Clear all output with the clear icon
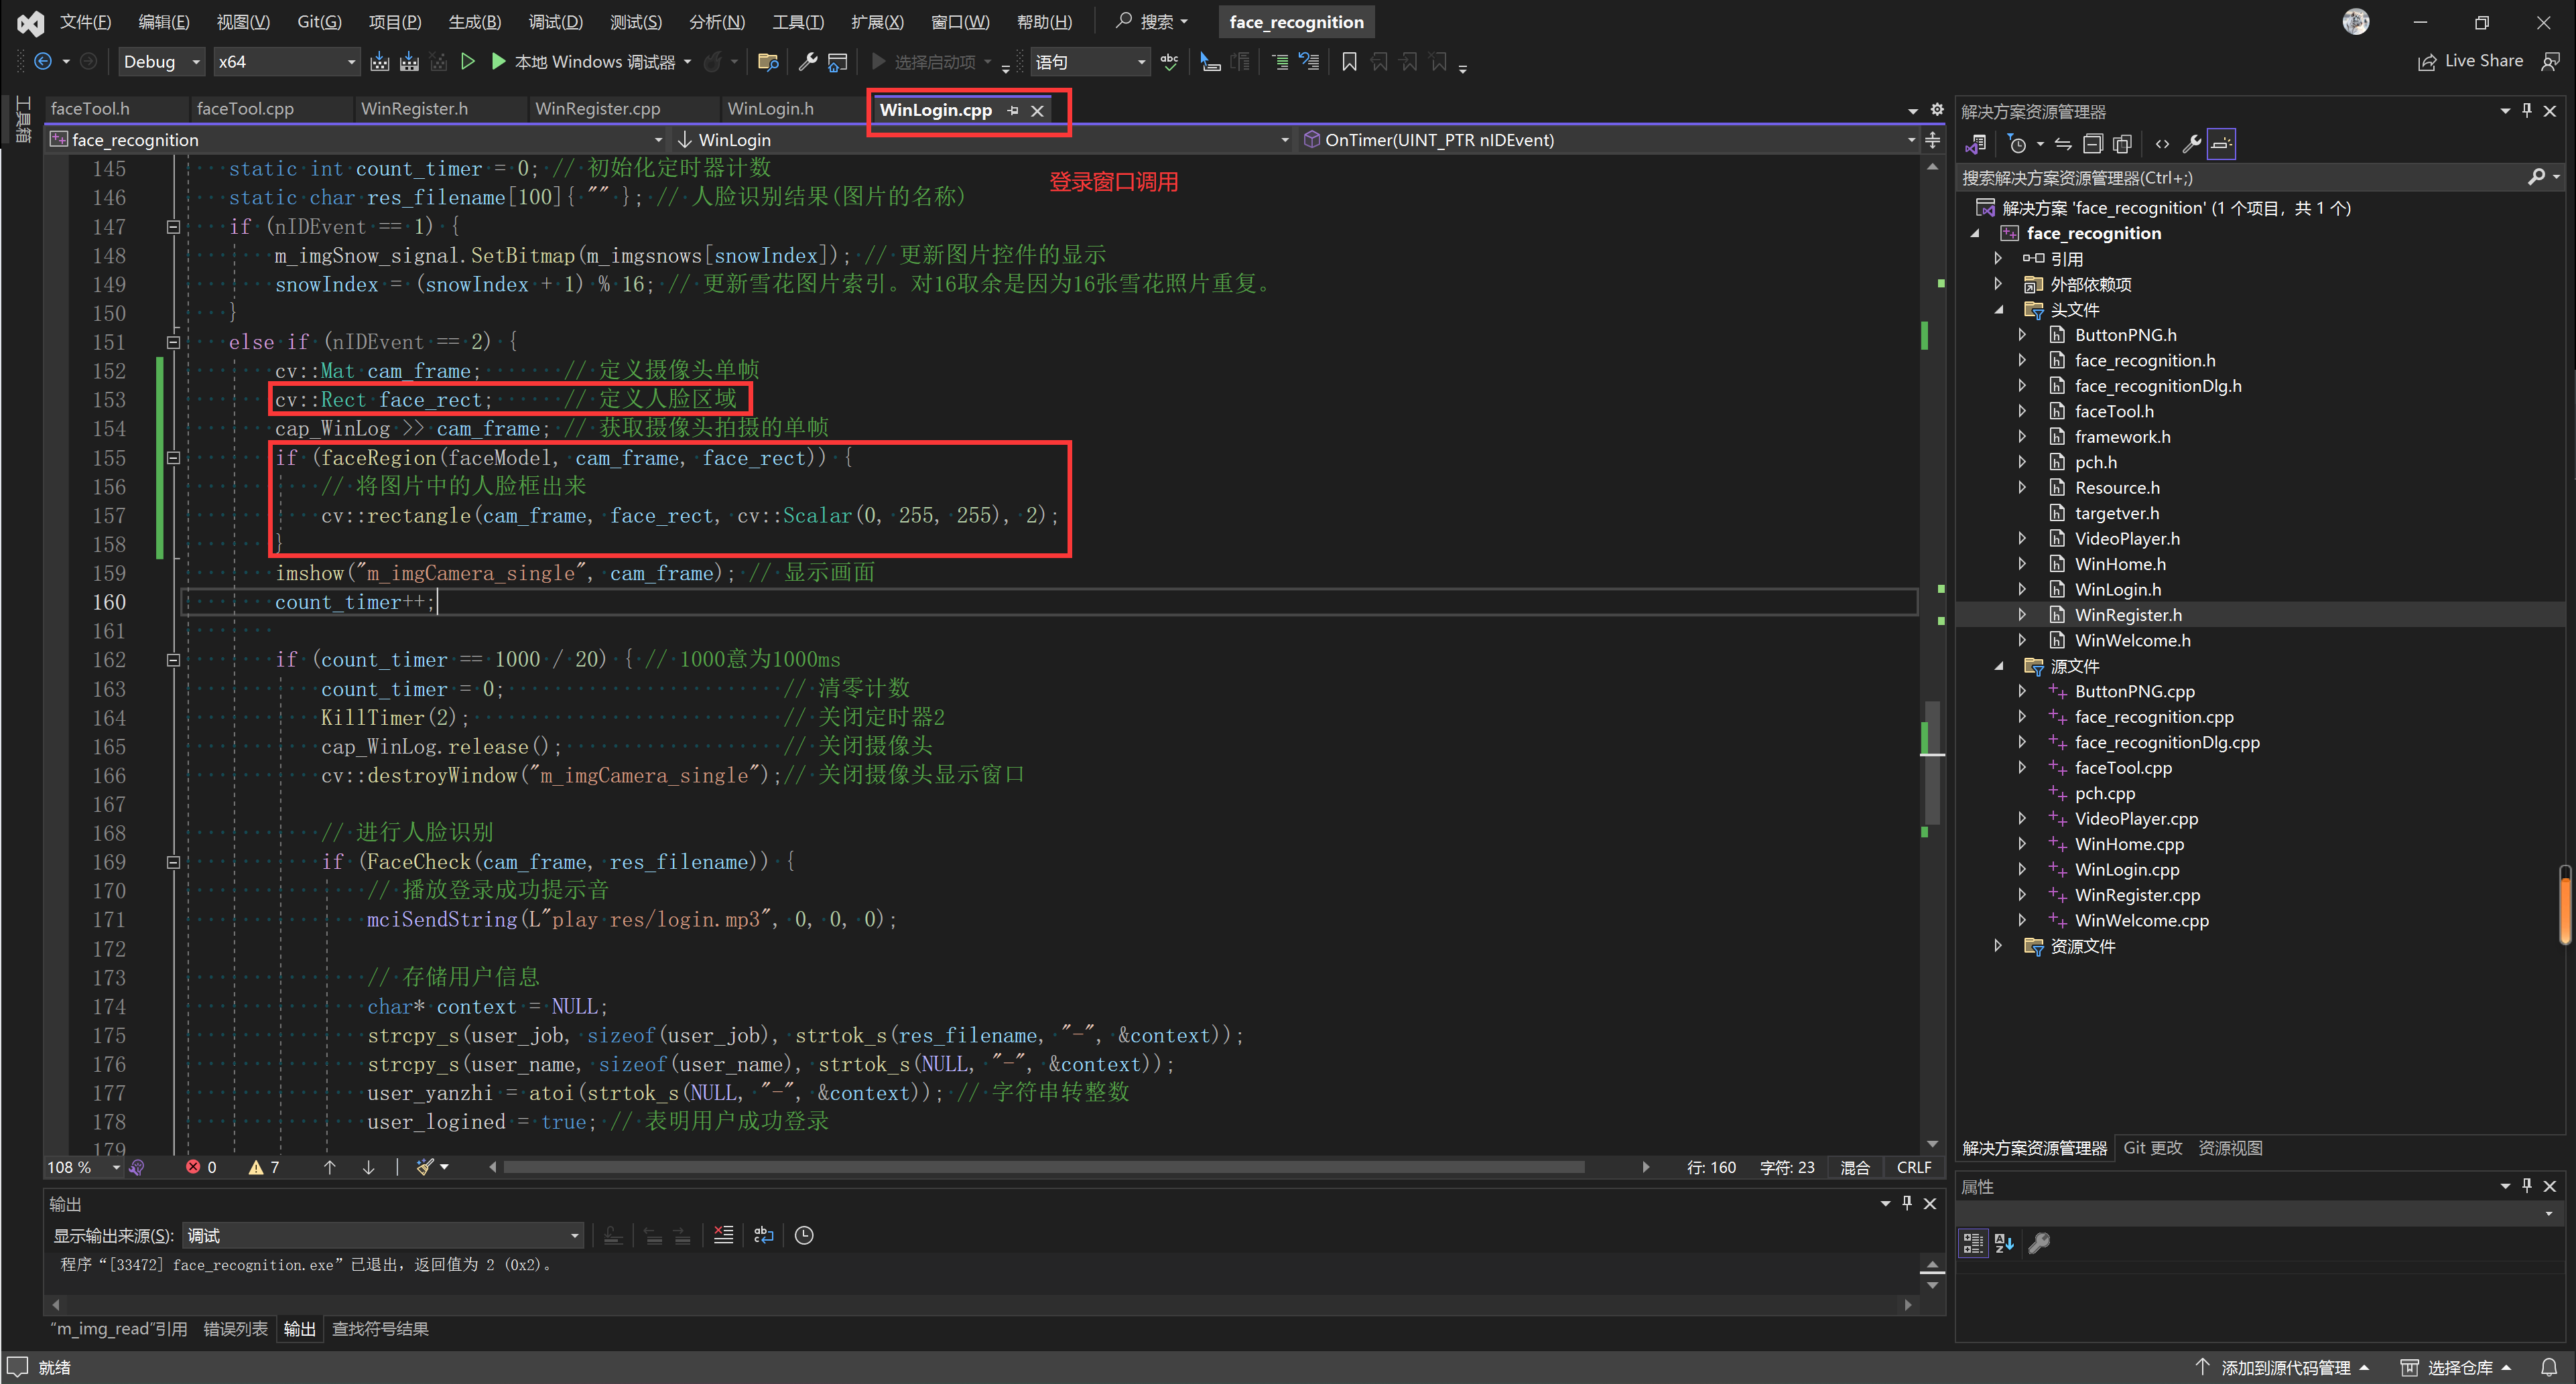 click(724, 1235)
